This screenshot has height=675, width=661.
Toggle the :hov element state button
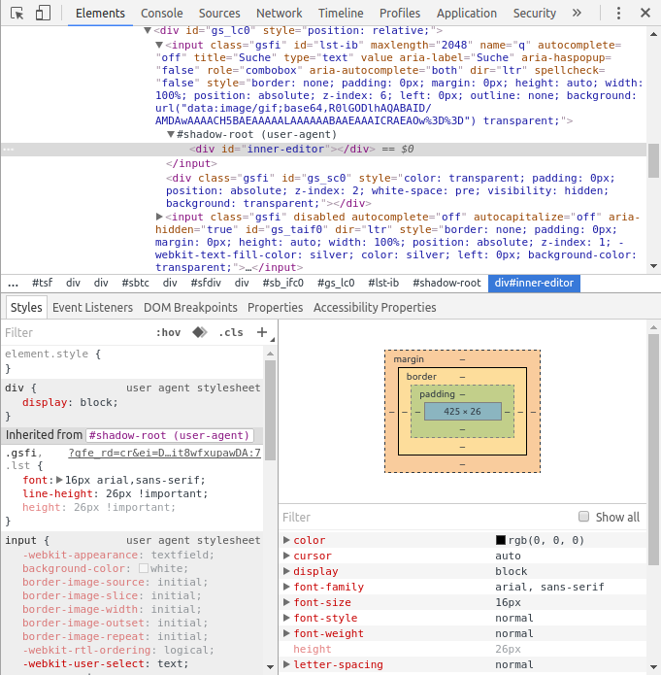click(x=168, y=332)
